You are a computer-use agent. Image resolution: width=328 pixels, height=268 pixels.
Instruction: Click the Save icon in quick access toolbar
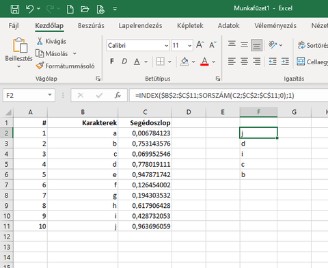tap(15, 10)
